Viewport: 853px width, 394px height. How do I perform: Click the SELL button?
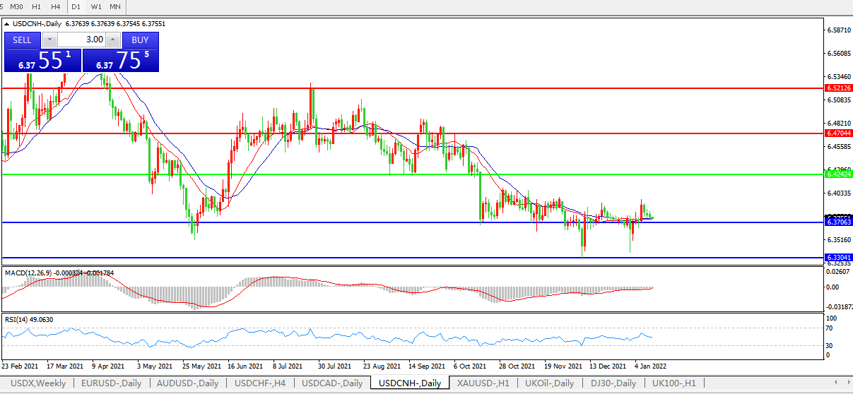(x=23, y=40)
